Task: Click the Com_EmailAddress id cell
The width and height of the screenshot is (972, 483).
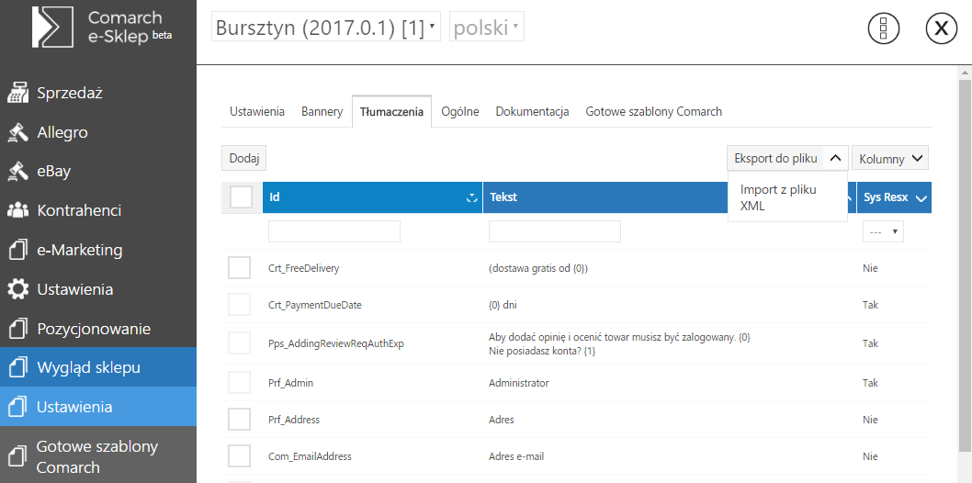Action: click(310, 456)
